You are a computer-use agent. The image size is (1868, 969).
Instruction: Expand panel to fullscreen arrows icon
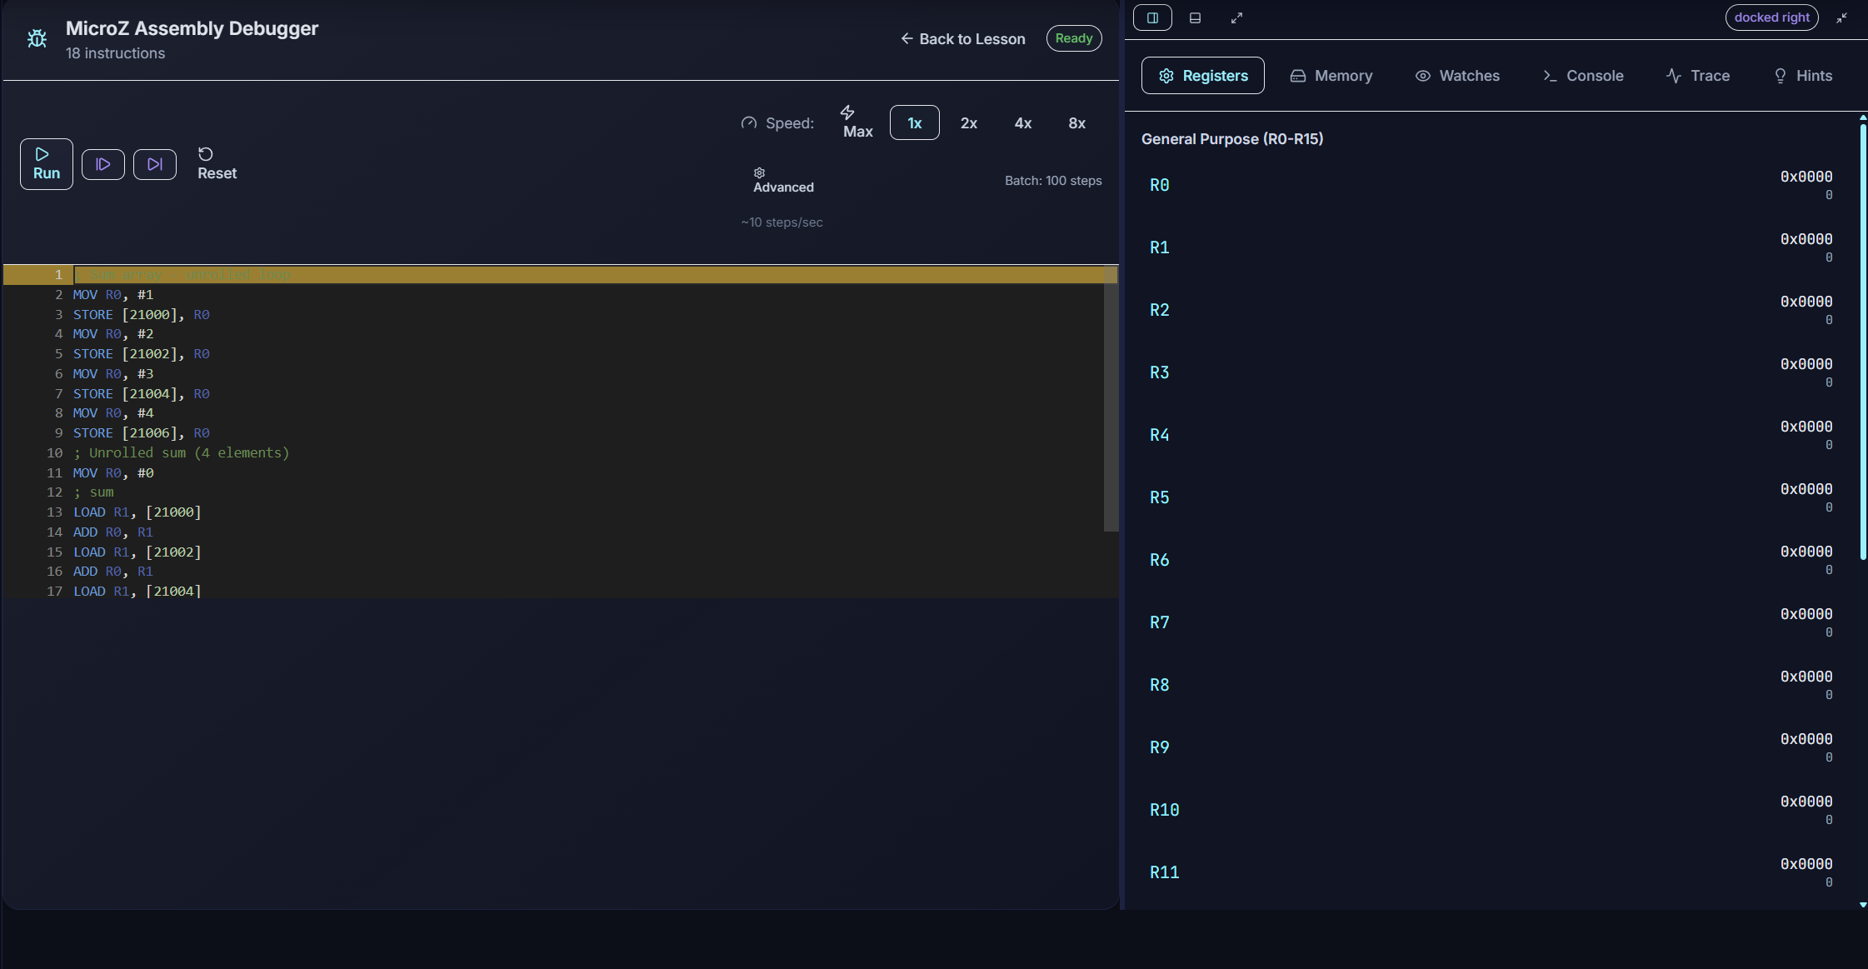[x=1236, y=17]
